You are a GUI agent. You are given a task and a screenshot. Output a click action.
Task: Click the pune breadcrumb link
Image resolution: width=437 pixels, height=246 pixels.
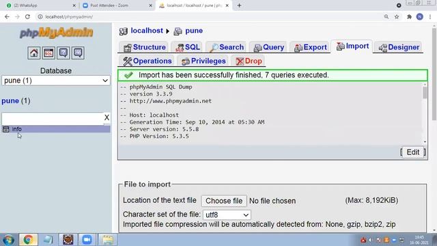(194, 31)
